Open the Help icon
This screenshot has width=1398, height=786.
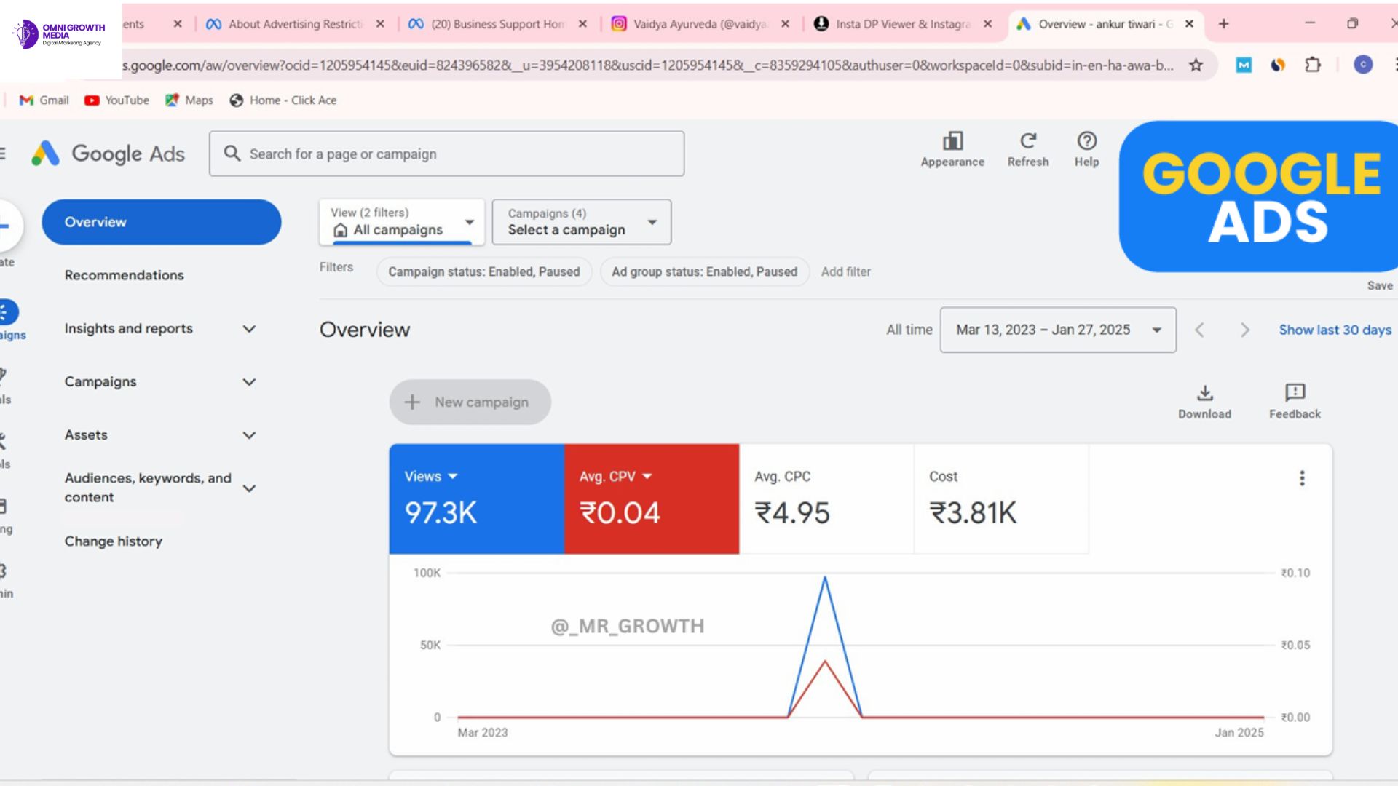(1086, 141)
